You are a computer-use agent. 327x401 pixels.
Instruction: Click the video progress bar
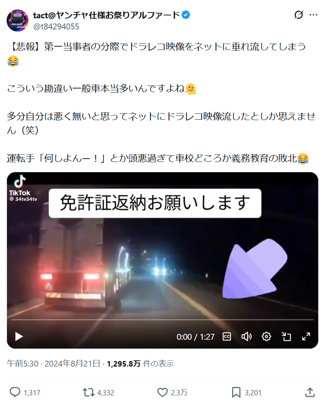(162, 320)
